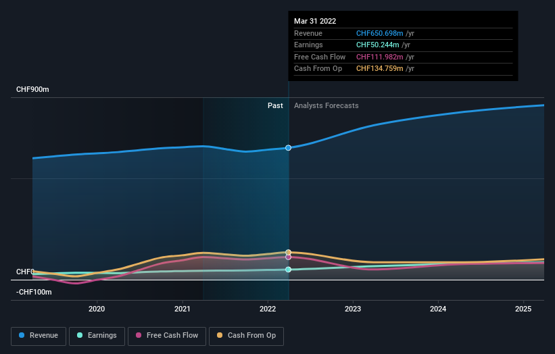Click the CHF50.244m earnings value
Screen dimensions: 555x354
click(378, 45)
